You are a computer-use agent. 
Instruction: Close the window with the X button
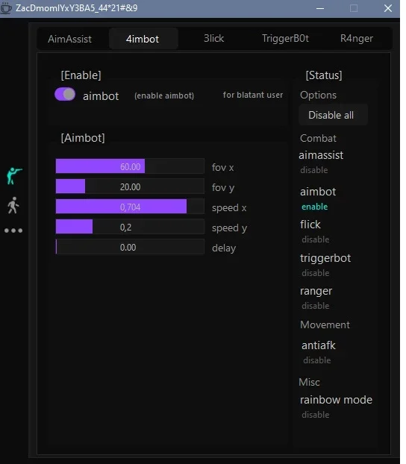click(388, 8)
